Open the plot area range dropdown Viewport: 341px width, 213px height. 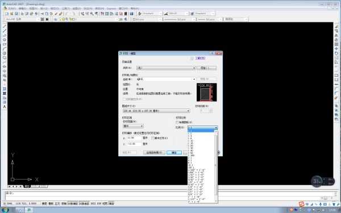(x=133, y=126)
